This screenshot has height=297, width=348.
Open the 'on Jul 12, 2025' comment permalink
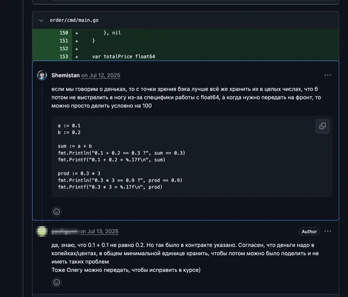101,76
